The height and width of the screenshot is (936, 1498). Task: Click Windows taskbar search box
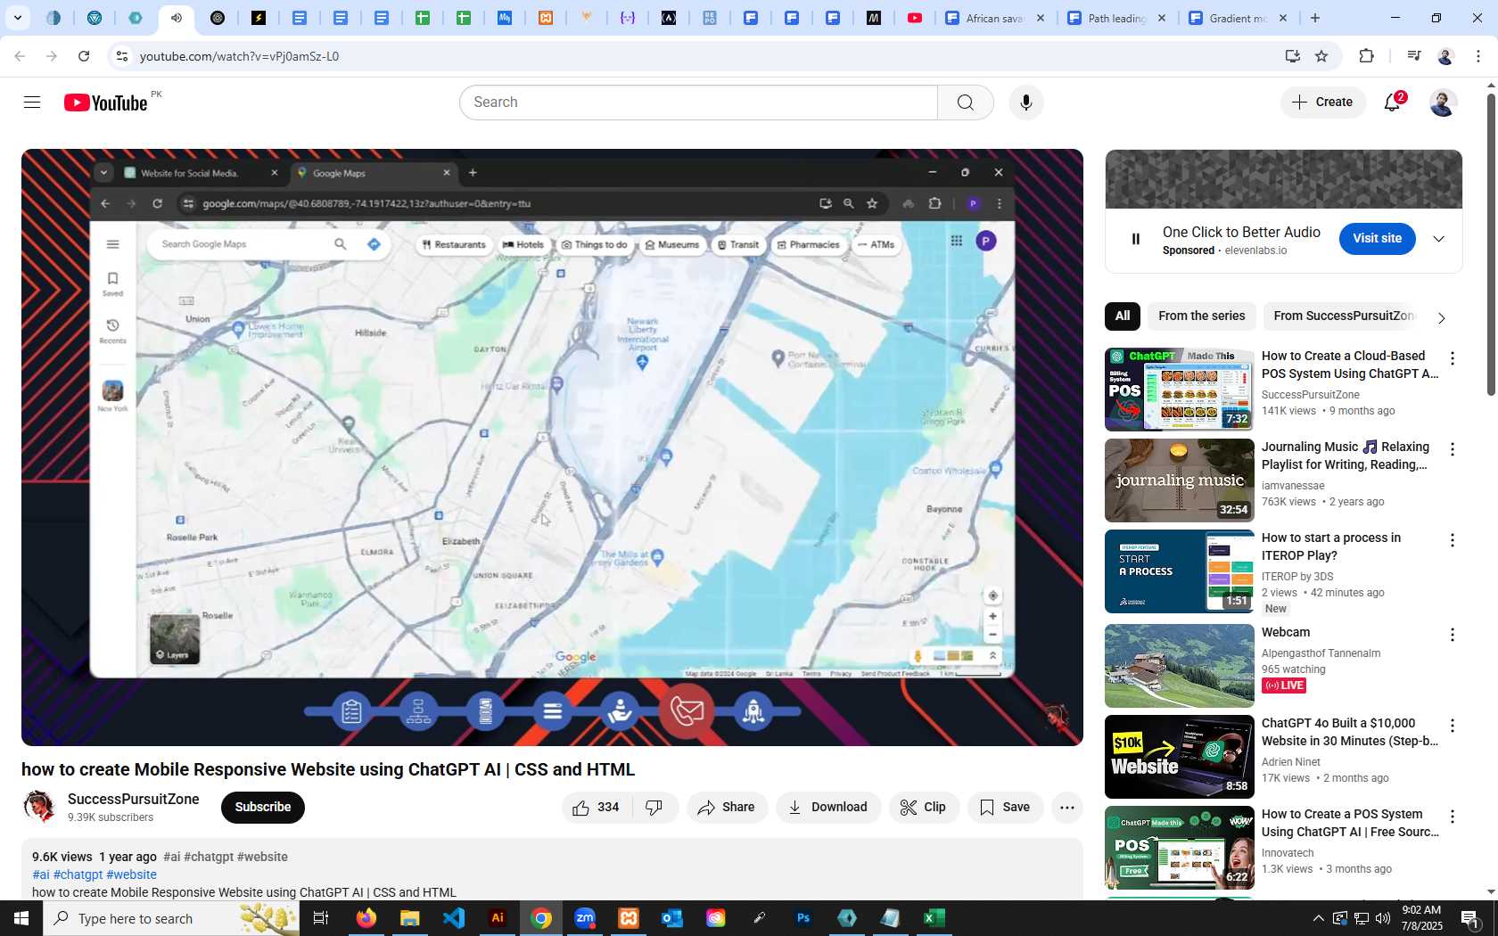[171, 918]
